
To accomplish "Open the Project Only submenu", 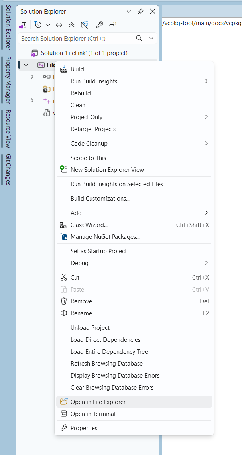I will pos(134,117).
